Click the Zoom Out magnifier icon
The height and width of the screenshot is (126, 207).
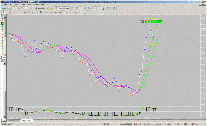tap(89, 8)
